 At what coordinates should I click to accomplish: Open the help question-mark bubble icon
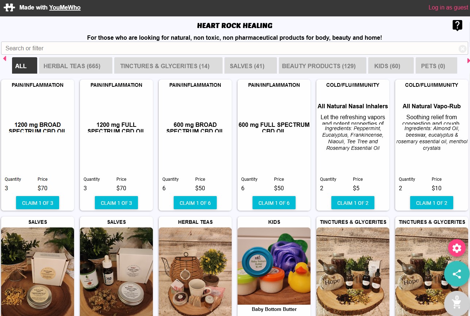(457, 26)
